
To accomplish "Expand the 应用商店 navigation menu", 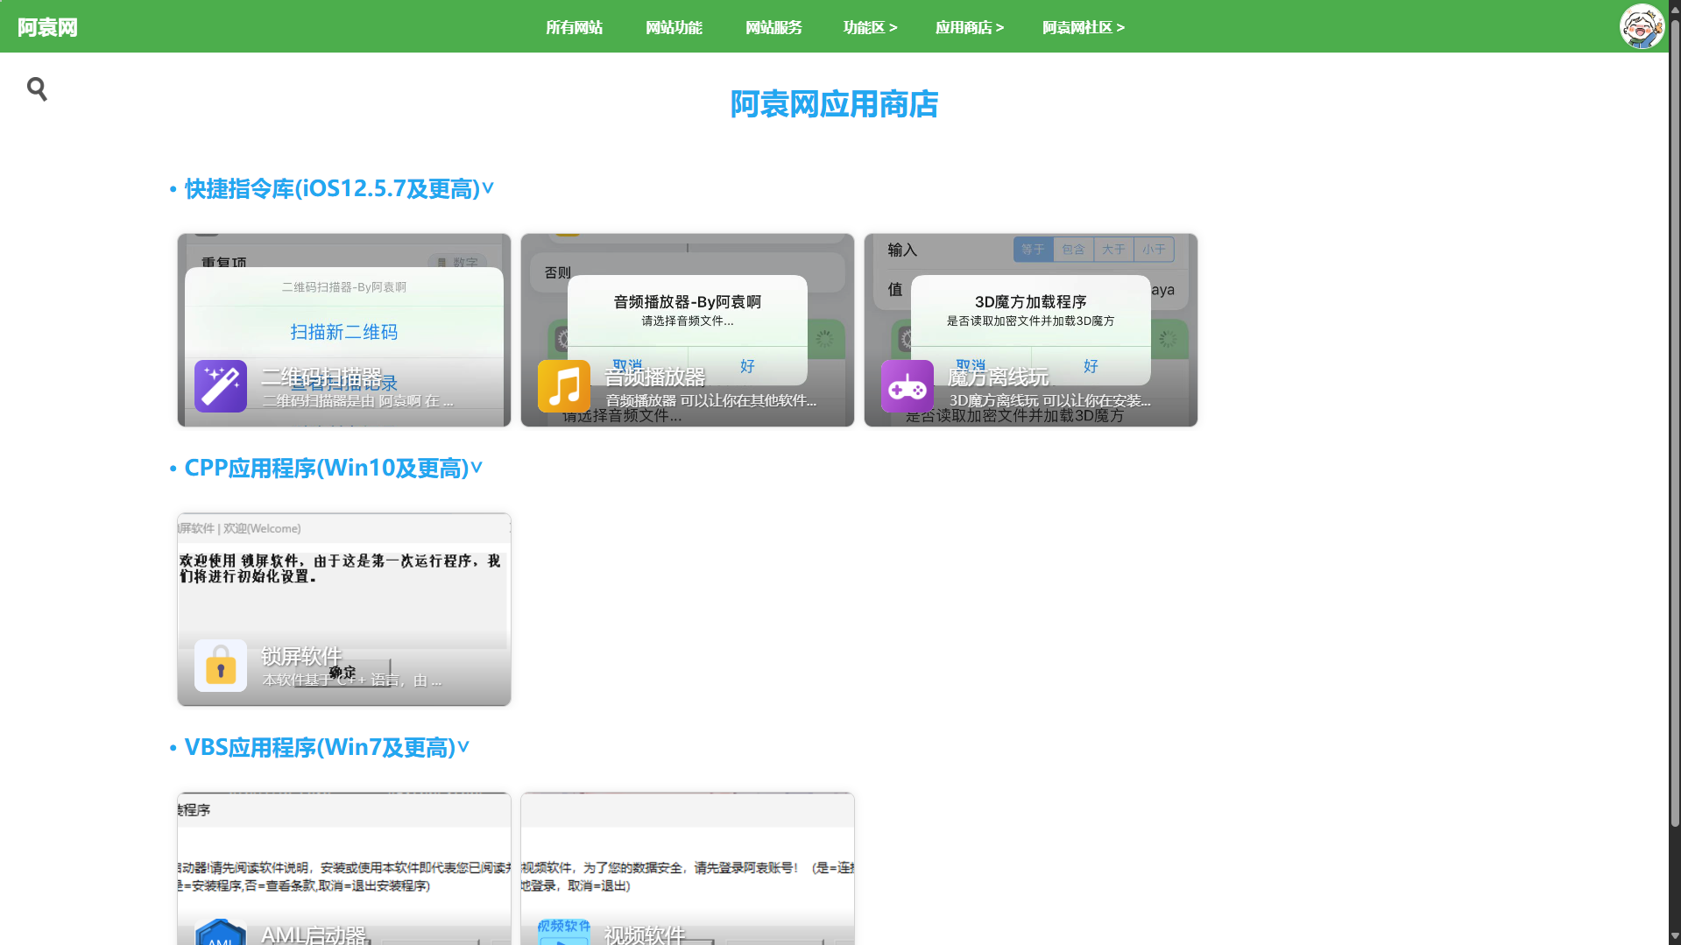I will (970, 27).
